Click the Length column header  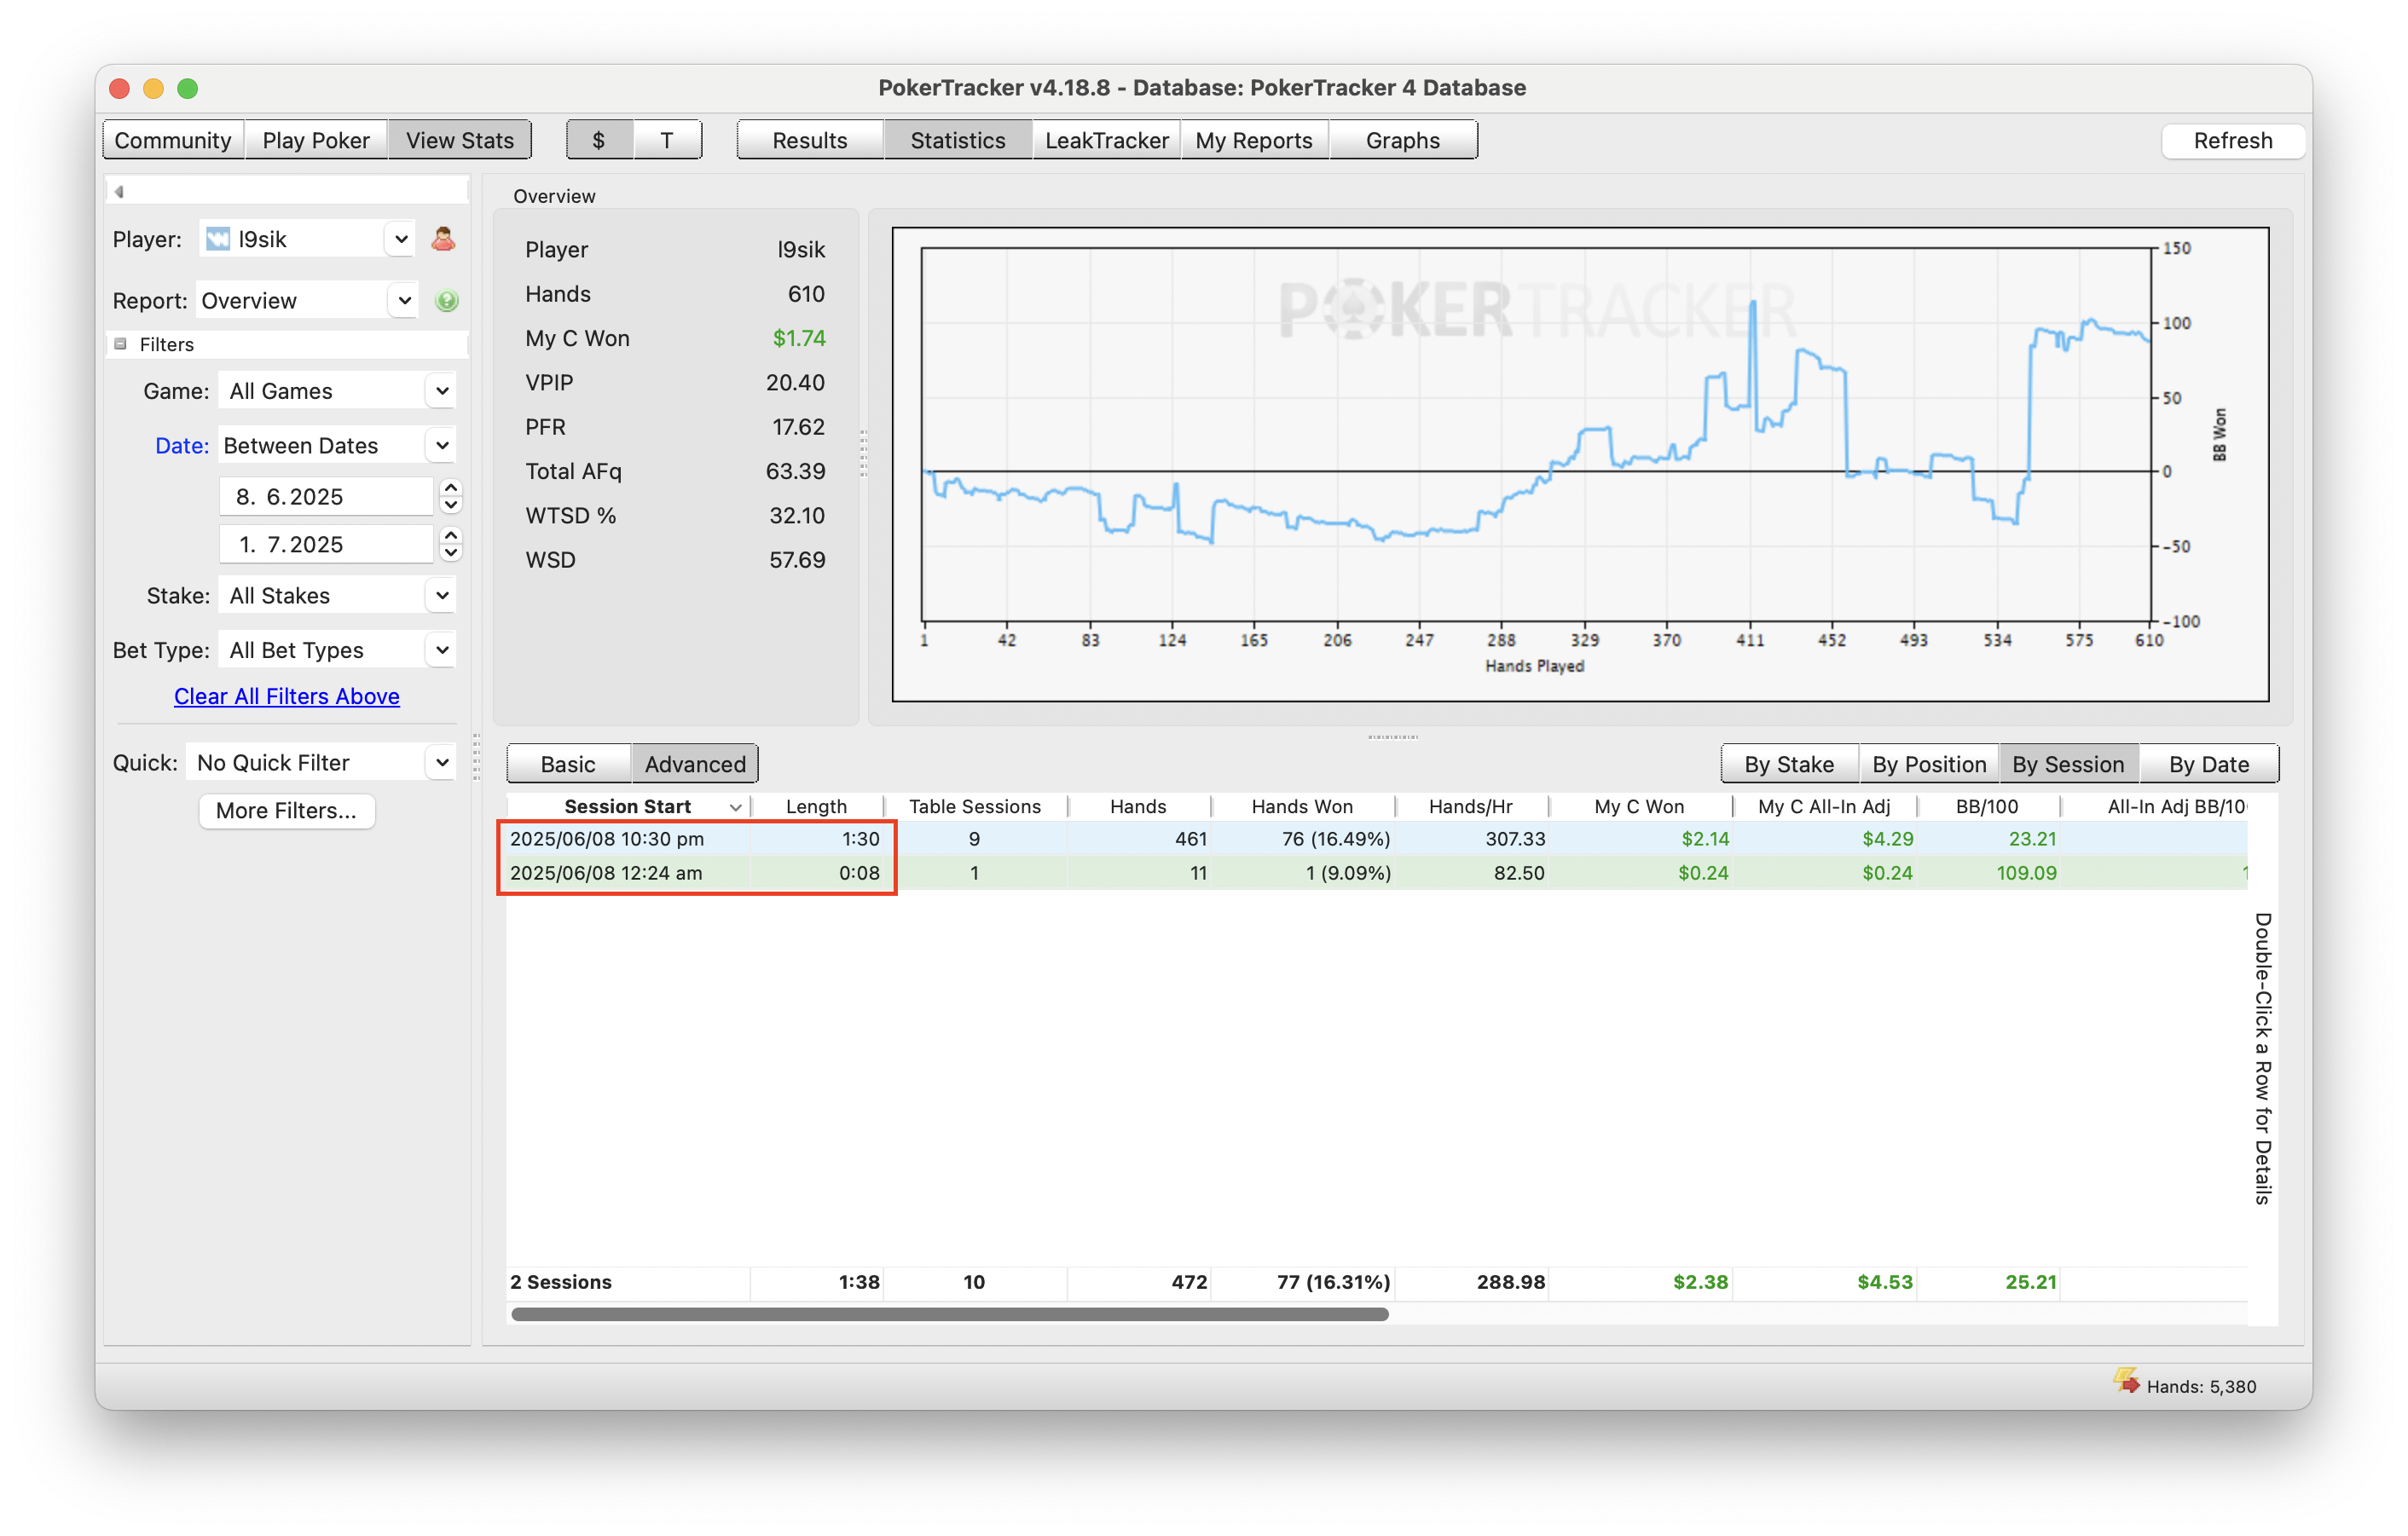tap(817, 807)
